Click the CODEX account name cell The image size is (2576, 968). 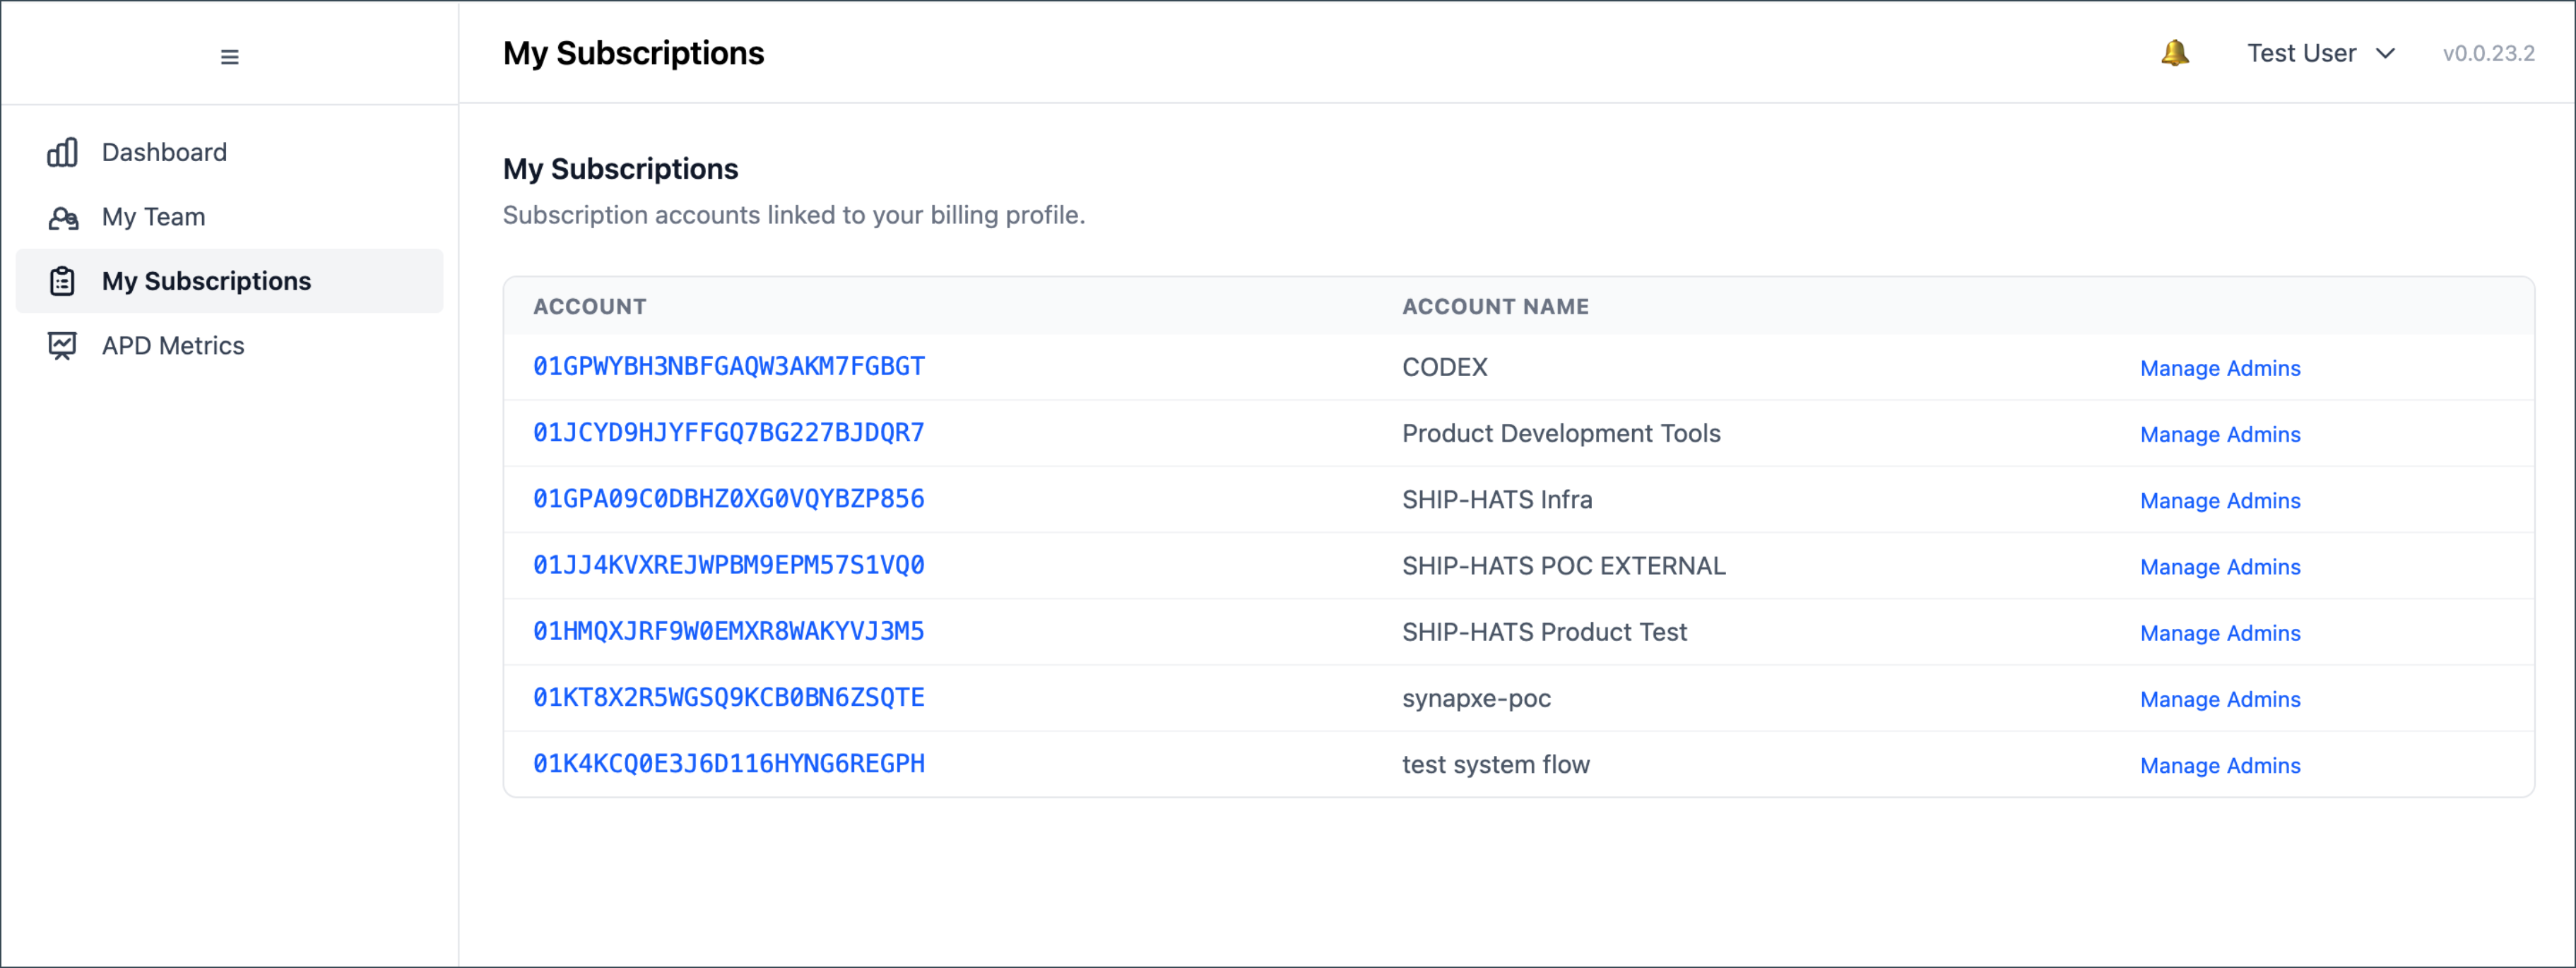click(x=1444, y=367)
